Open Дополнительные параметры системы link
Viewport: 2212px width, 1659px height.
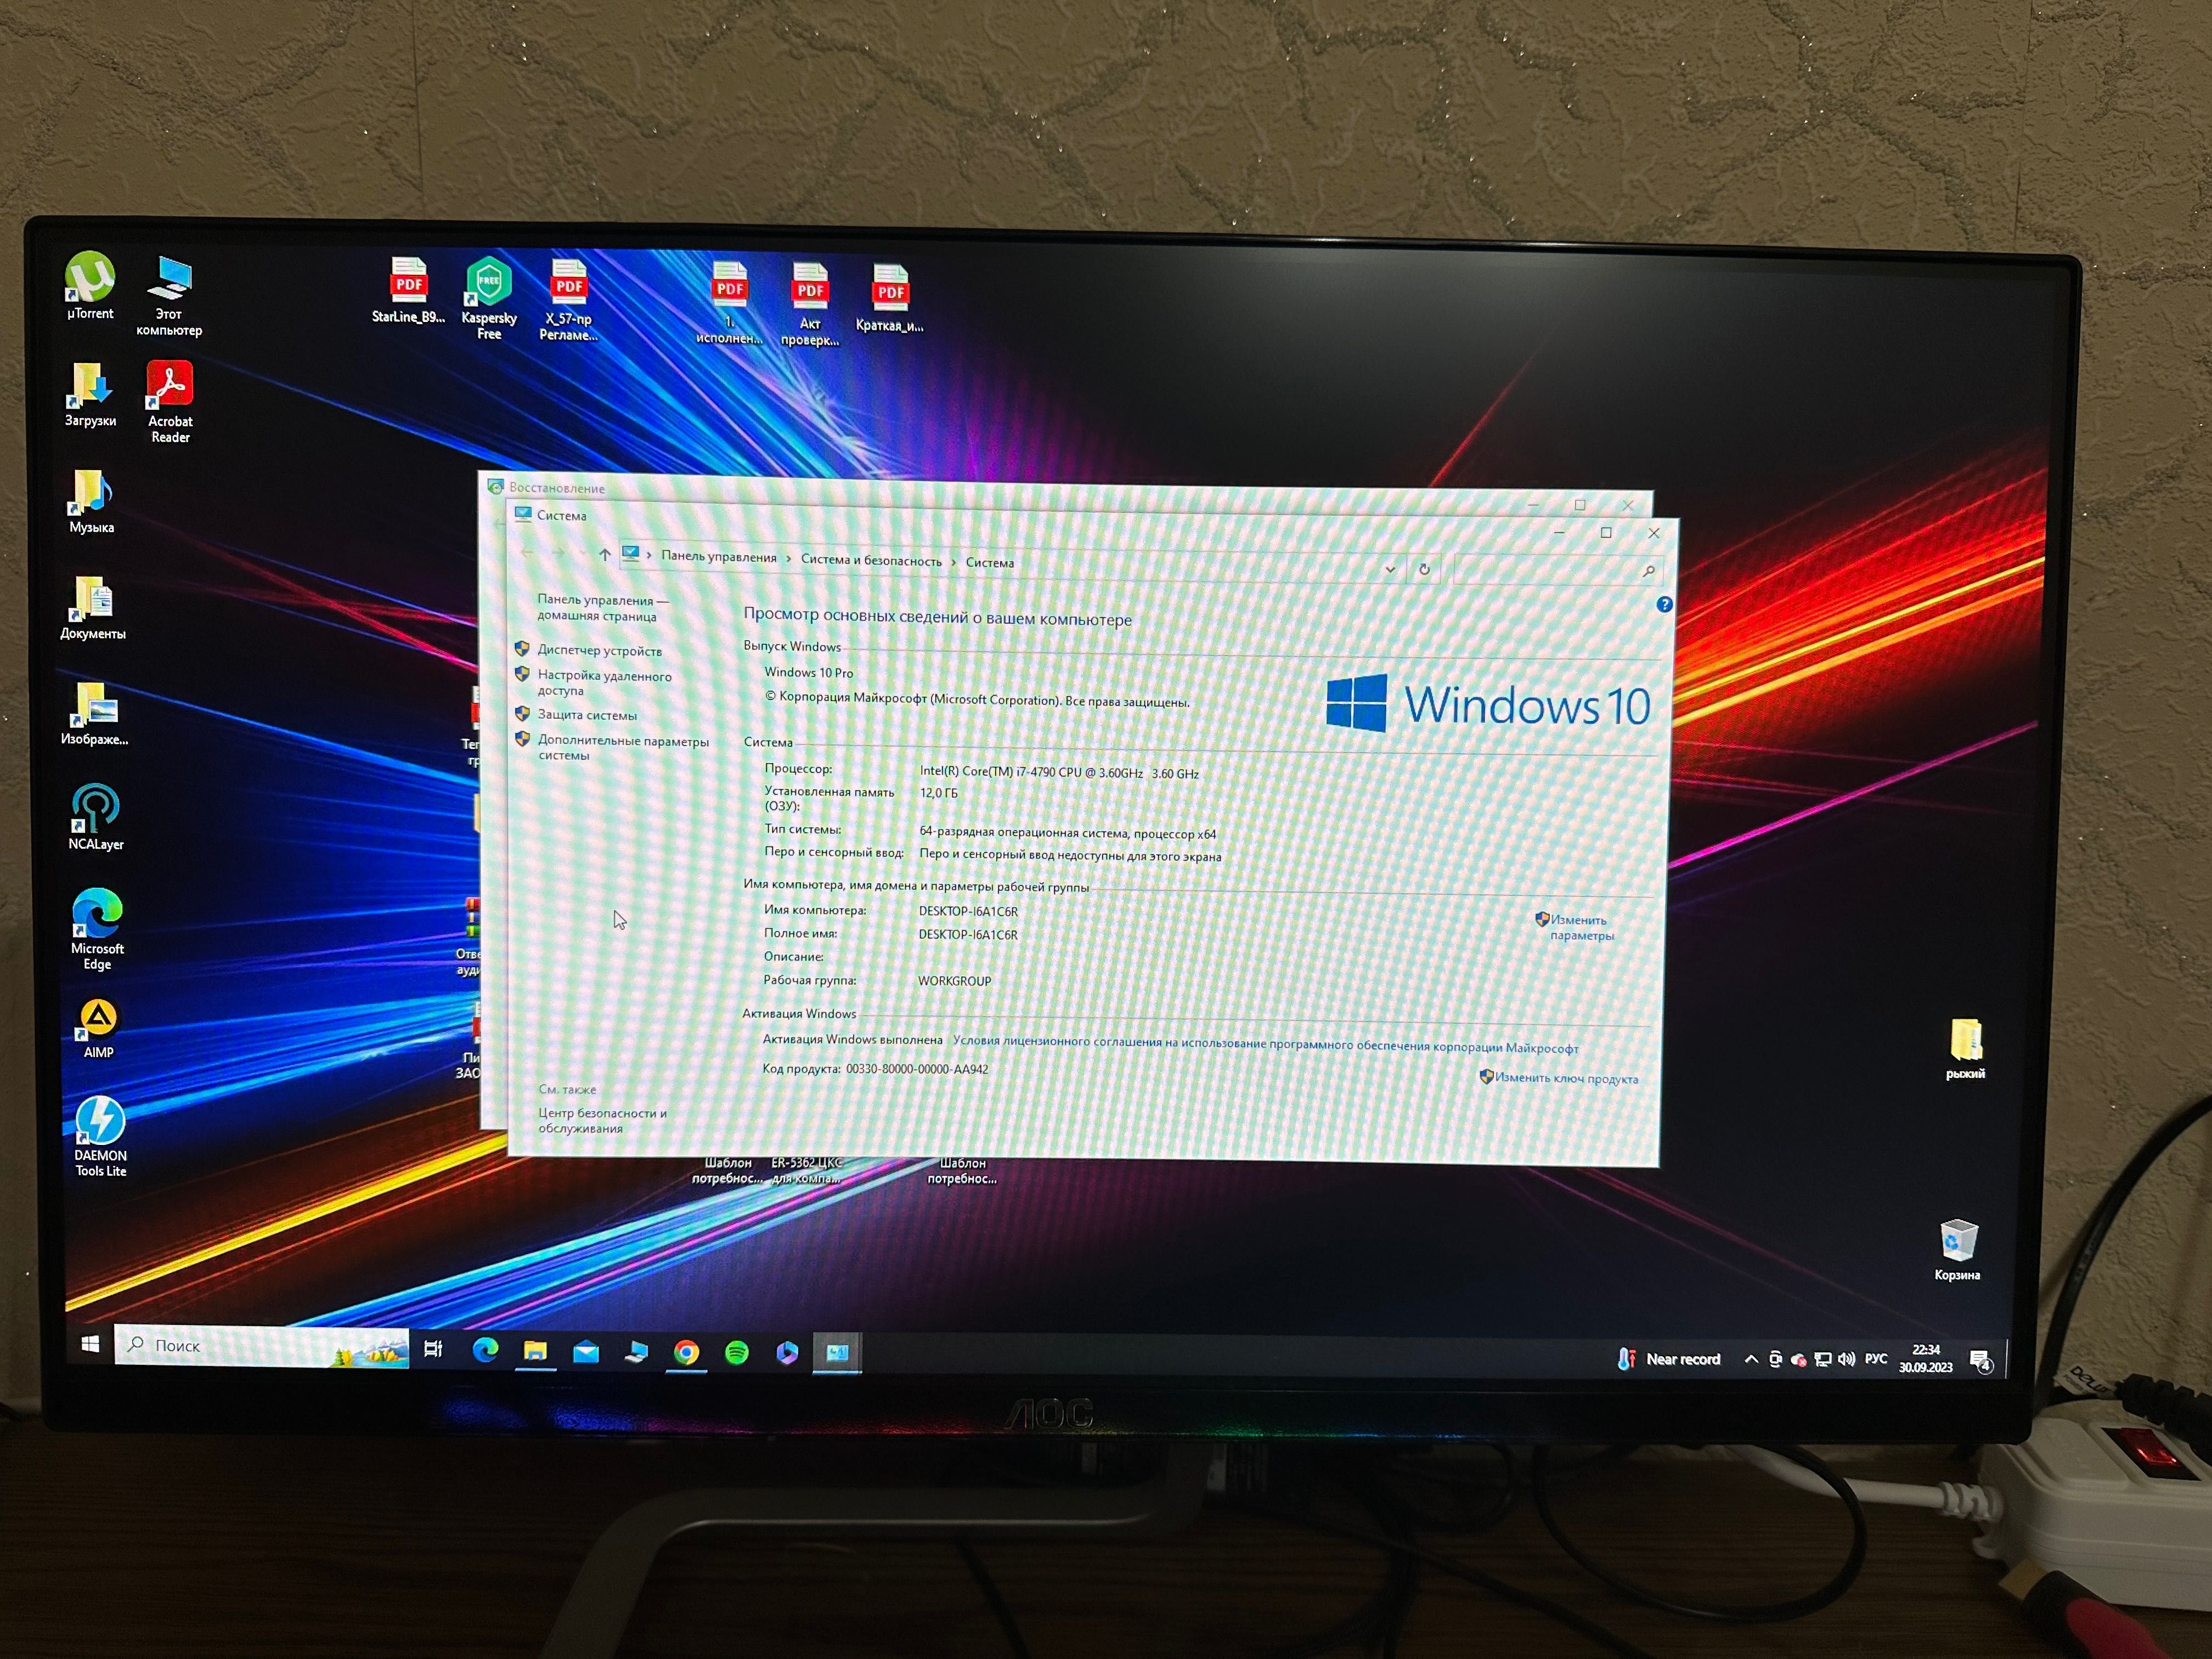point(623,748)
